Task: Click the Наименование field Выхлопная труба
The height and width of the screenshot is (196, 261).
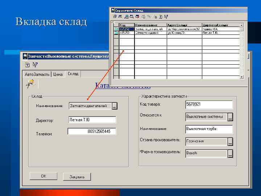Action: [x=209, y=129]
